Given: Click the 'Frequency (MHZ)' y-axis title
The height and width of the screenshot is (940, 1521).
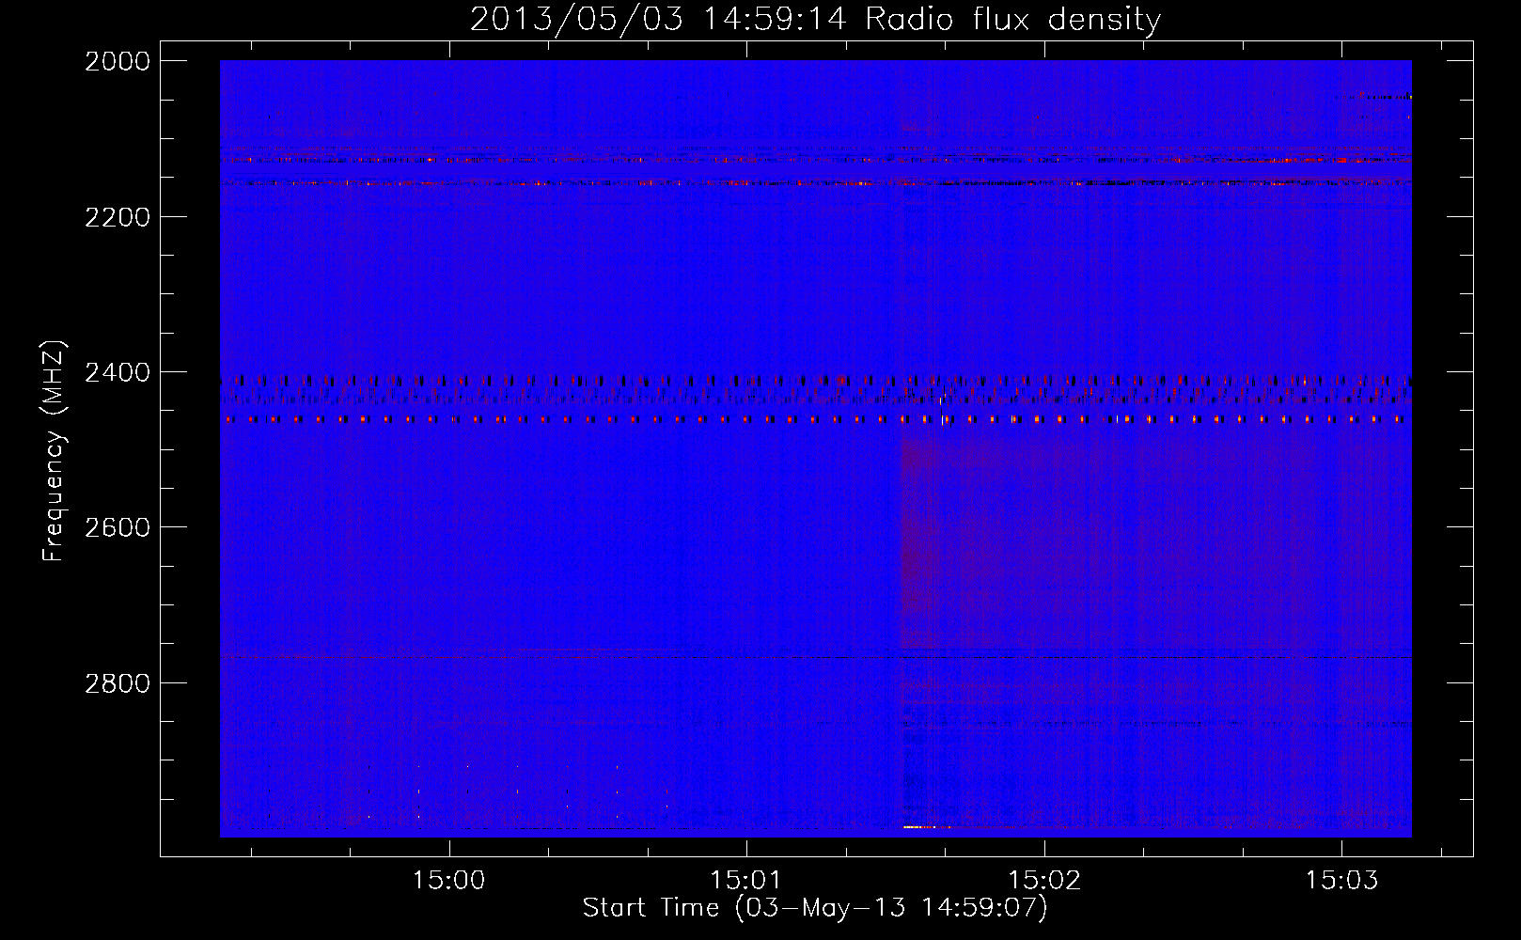Looking at the screenshot, I should [55, 451].
